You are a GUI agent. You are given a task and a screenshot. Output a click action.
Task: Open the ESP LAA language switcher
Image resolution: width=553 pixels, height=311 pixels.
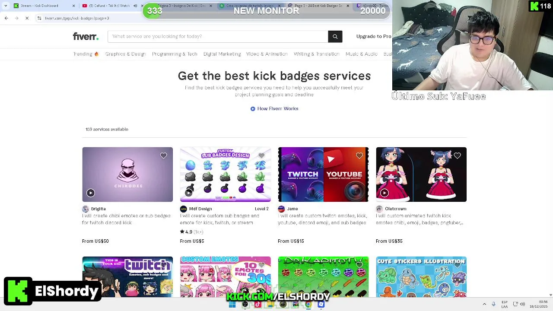(505, 304)
